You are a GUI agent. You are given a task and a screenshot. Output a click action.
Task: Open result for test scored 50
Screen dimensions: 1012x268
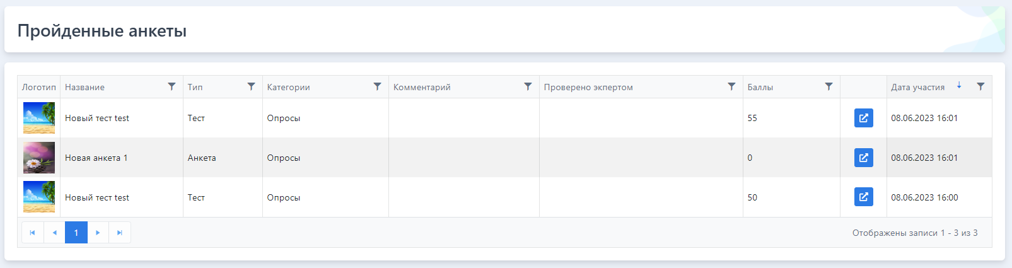[x=864, y=197]
